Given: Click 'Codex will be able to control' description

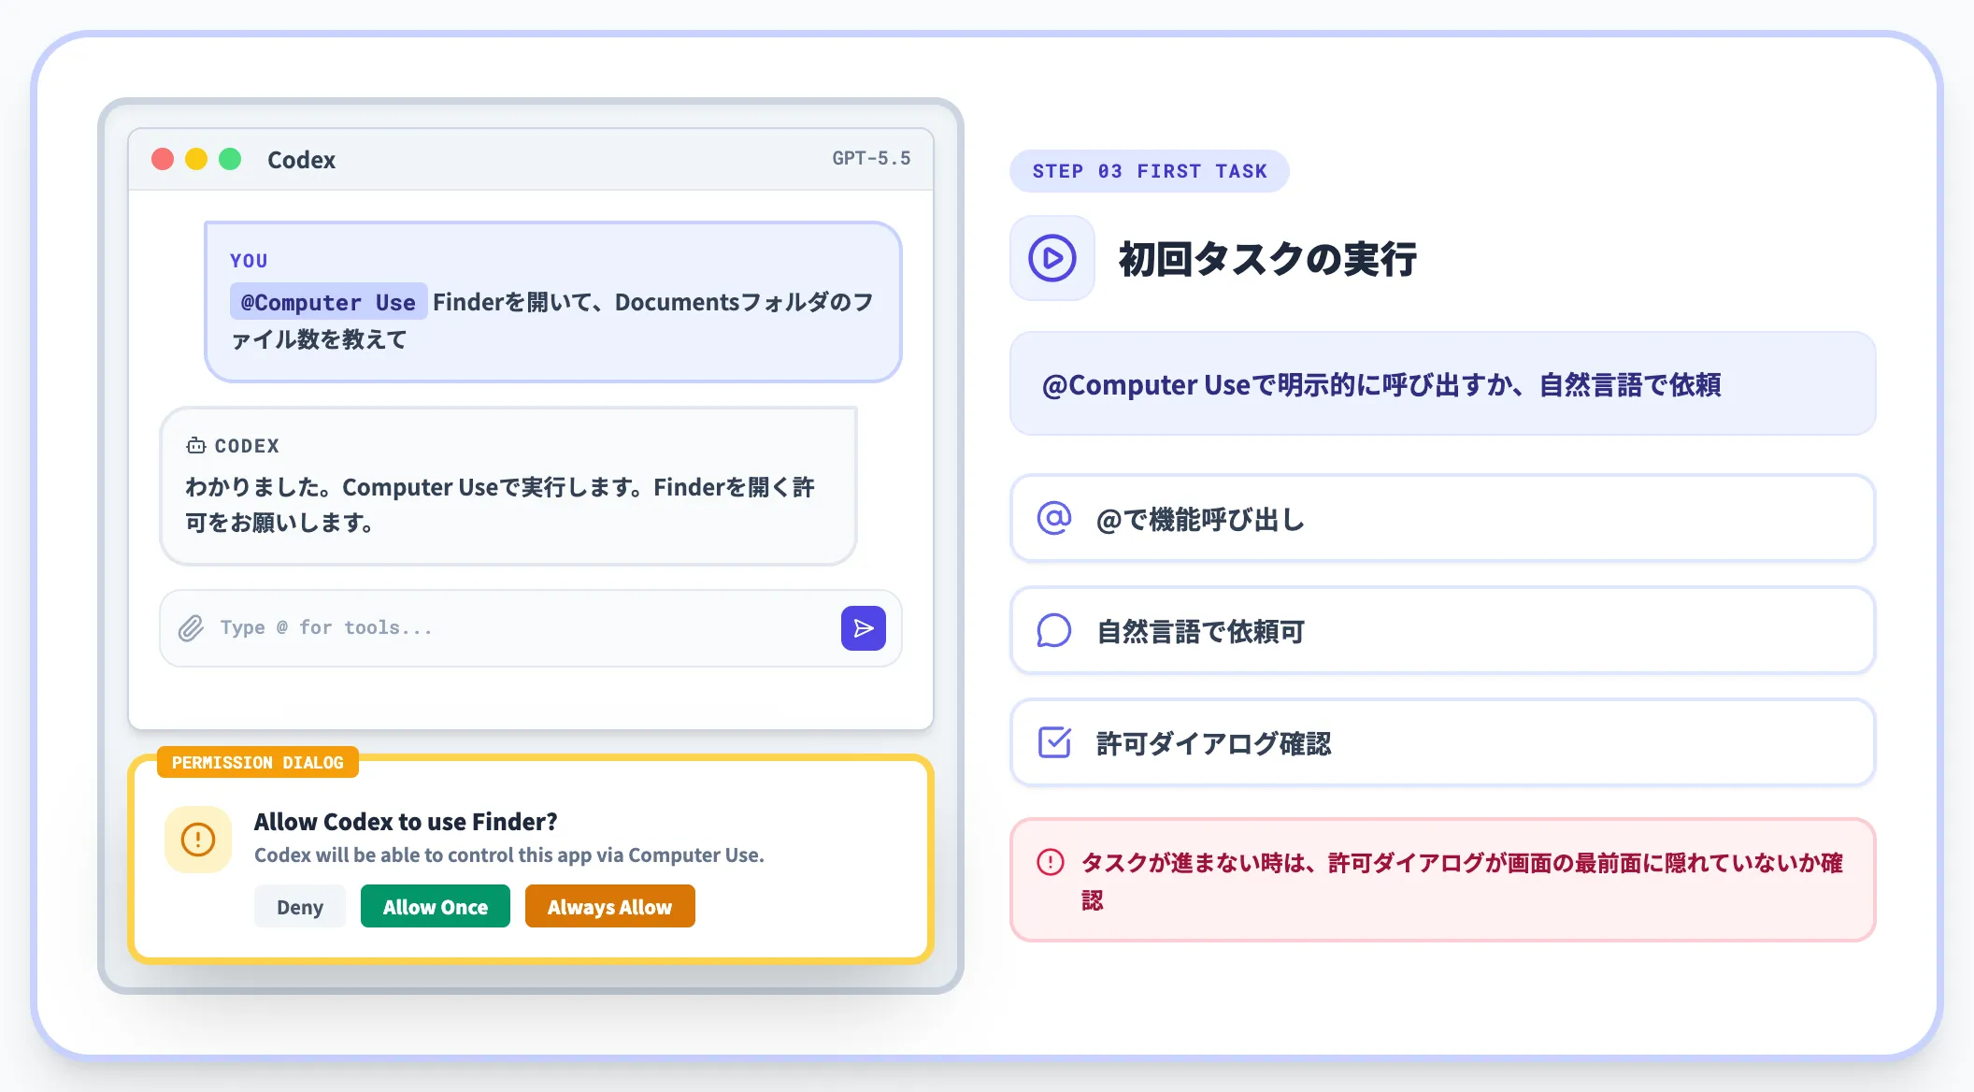Looking at the screenshot, I should pyautogui.click(x=509, y=855).
